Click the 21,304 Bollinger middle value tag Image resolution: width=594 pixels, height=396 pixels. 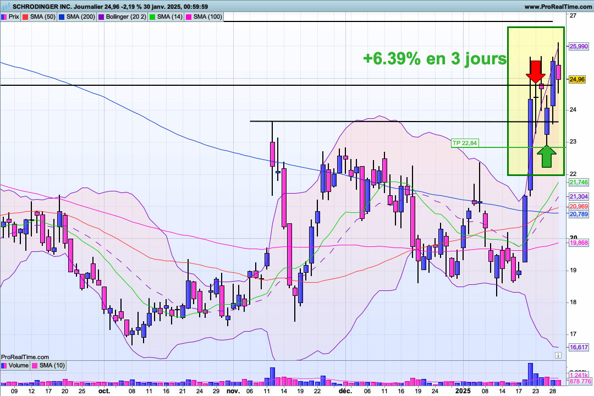tap(579, 196)
